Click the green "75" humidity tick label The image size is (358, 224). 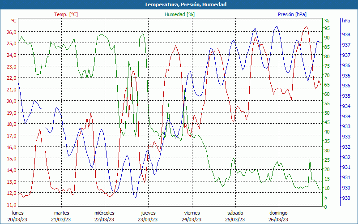(327, 66)
